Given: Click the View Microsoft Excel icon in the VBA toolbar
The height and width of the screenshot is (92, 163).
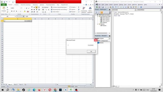Looking at the screenshot, I should click(97, 7).
